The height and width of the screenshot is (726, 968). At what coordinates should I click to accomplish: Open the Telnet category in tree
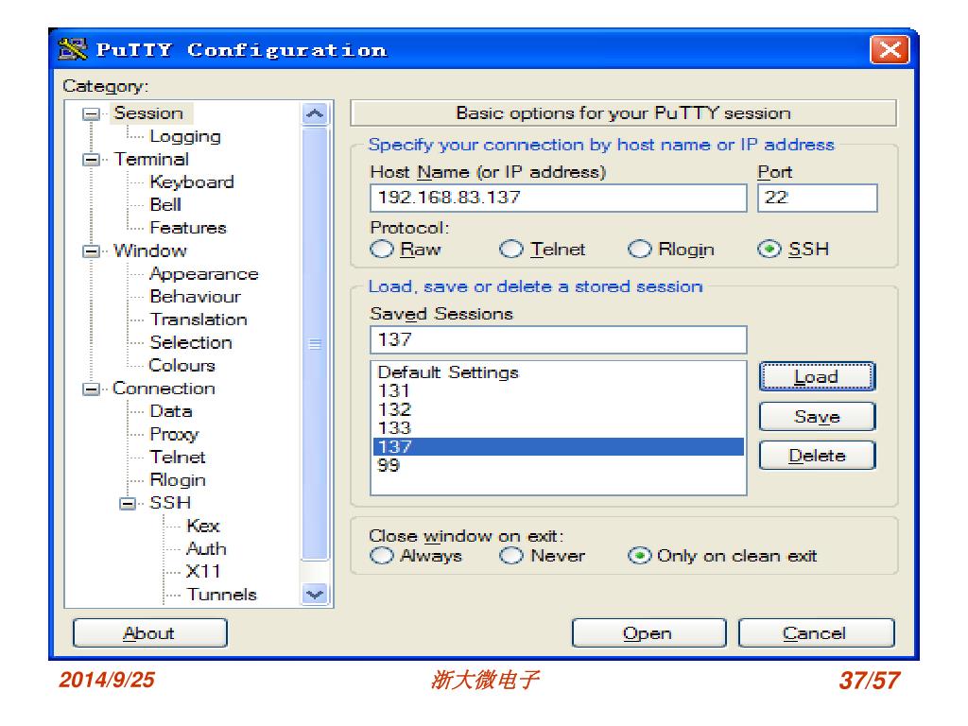click(x=178, y=457)
